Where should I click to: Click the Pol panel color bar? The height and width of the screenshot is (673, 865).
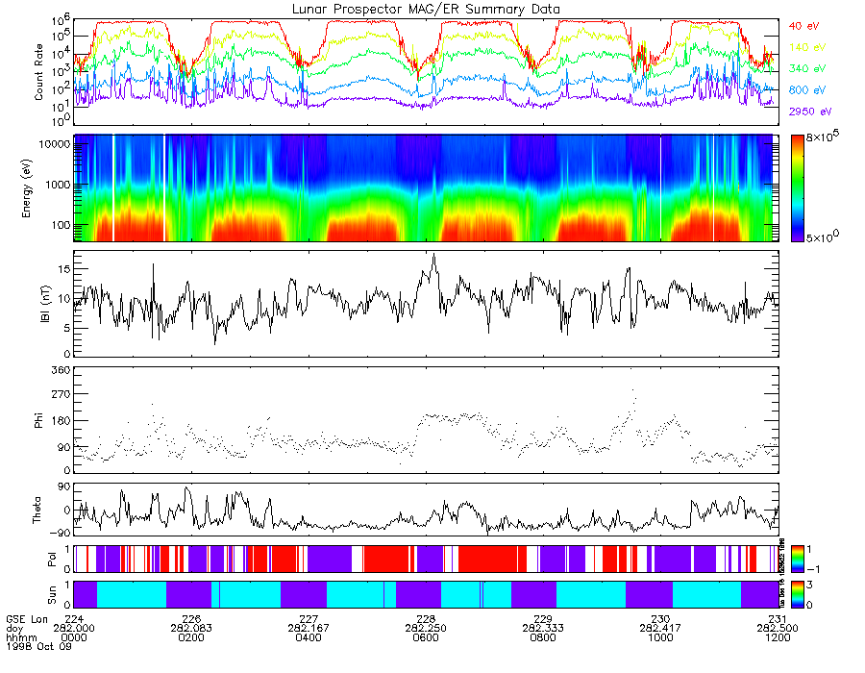[797, 559]
